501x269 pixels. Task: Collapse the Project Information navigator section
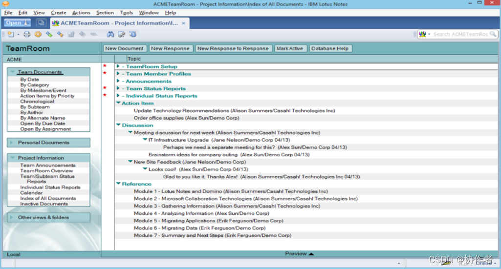pos(12,158)
